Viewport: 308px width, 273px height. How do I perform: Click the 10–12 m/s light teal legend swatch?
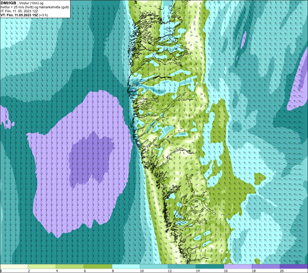tap(154, 266)
